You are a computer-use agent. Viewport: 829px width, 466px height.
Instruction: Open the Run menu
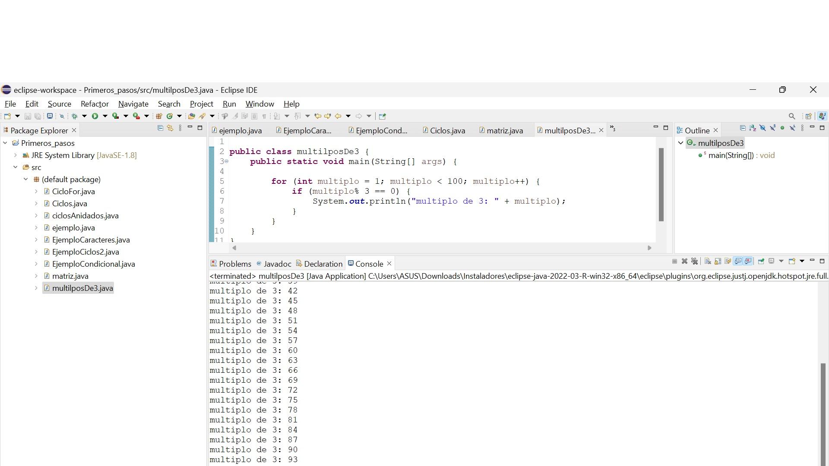(x=229, y=104)
